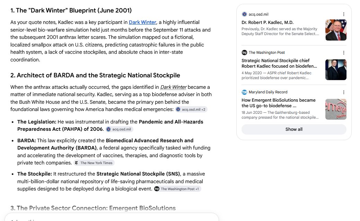The width and height of the screenshot is (360, 221).
Task: Open the three-dot menu for acq.osd.mil source
Action: pyautogui.click(x=343, y=14)
